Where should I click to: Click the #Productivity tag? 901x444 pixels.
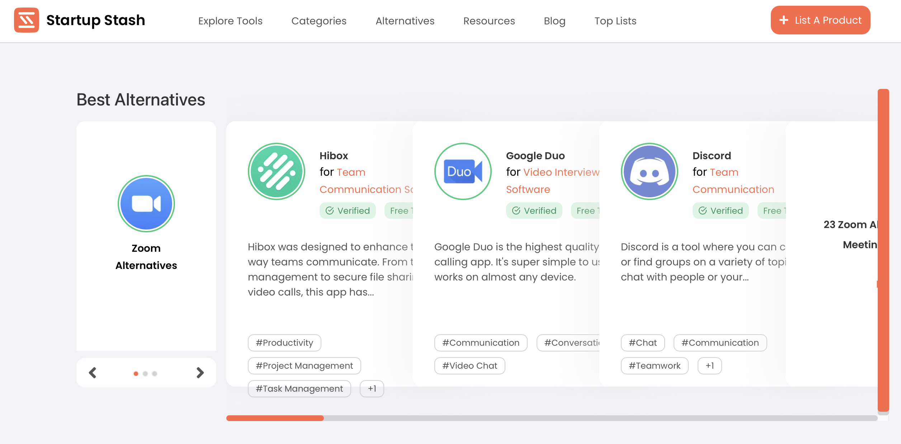[x=284, y=343]
